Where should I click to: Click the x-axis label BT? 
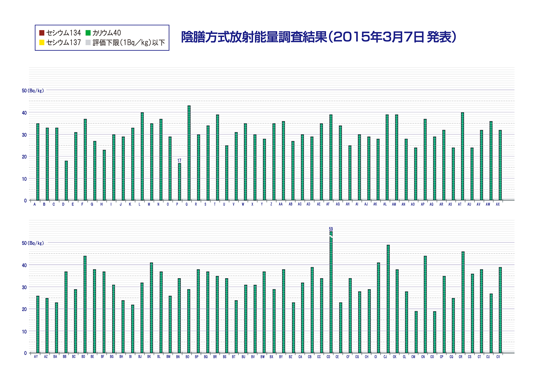234,357
